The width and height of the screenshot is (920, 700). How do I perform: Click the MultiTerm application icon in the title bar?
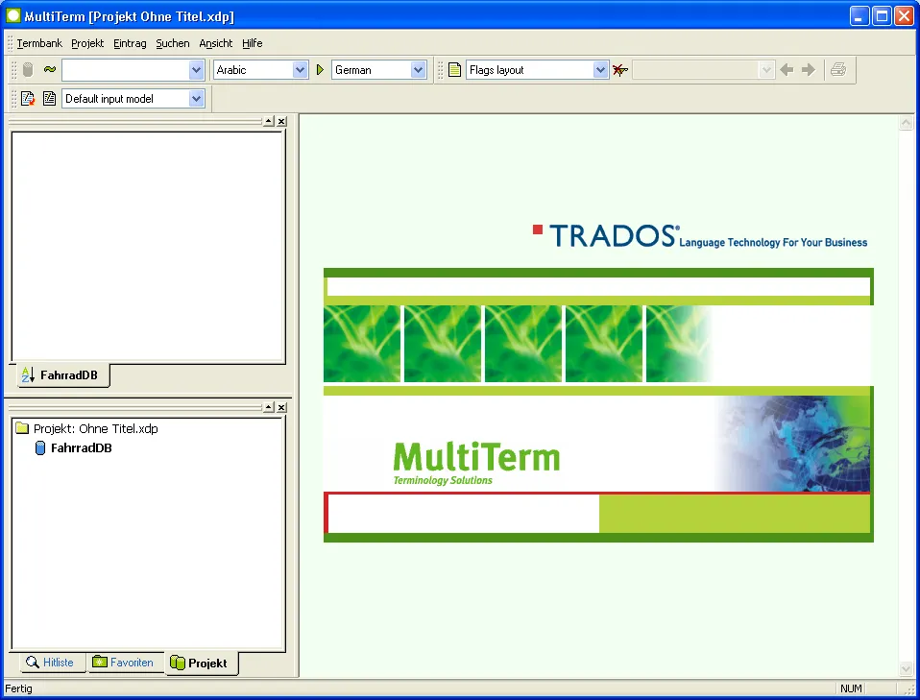pos(12,15)
